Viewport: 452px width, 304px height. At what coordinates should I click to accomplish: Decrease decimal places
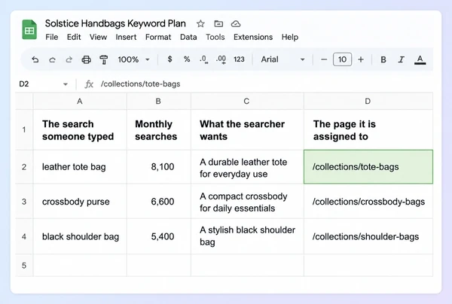(204, 59)
